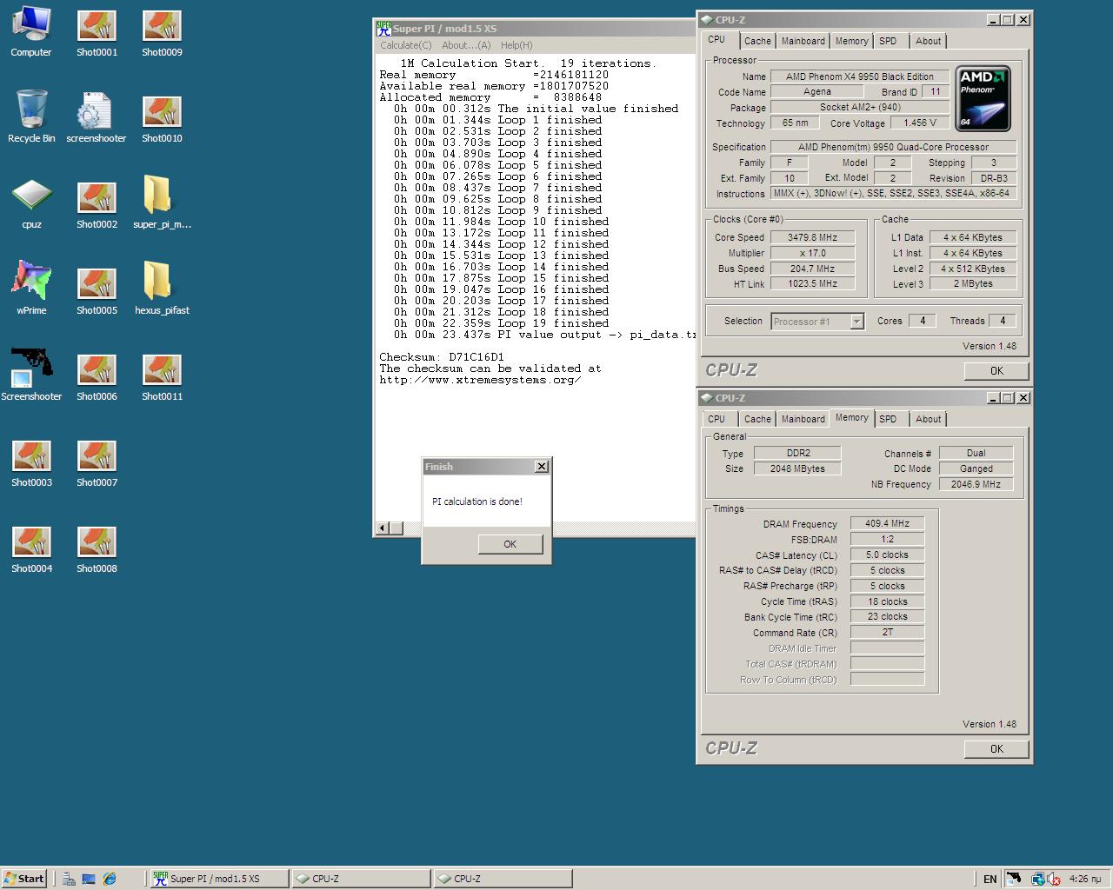1113x890 pixels.
Task: Switch to Mainboard tab in upper CPU-Z
Action: (x=803, y=41)
